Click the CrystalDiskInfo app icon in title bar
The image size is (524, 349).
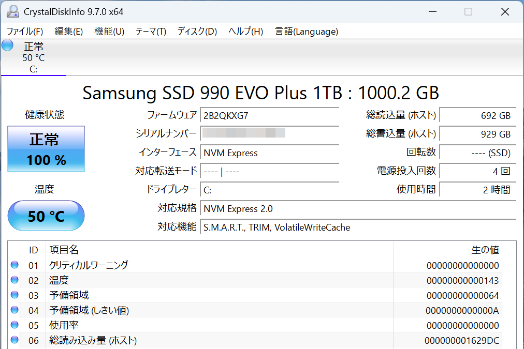click(13, 12)
